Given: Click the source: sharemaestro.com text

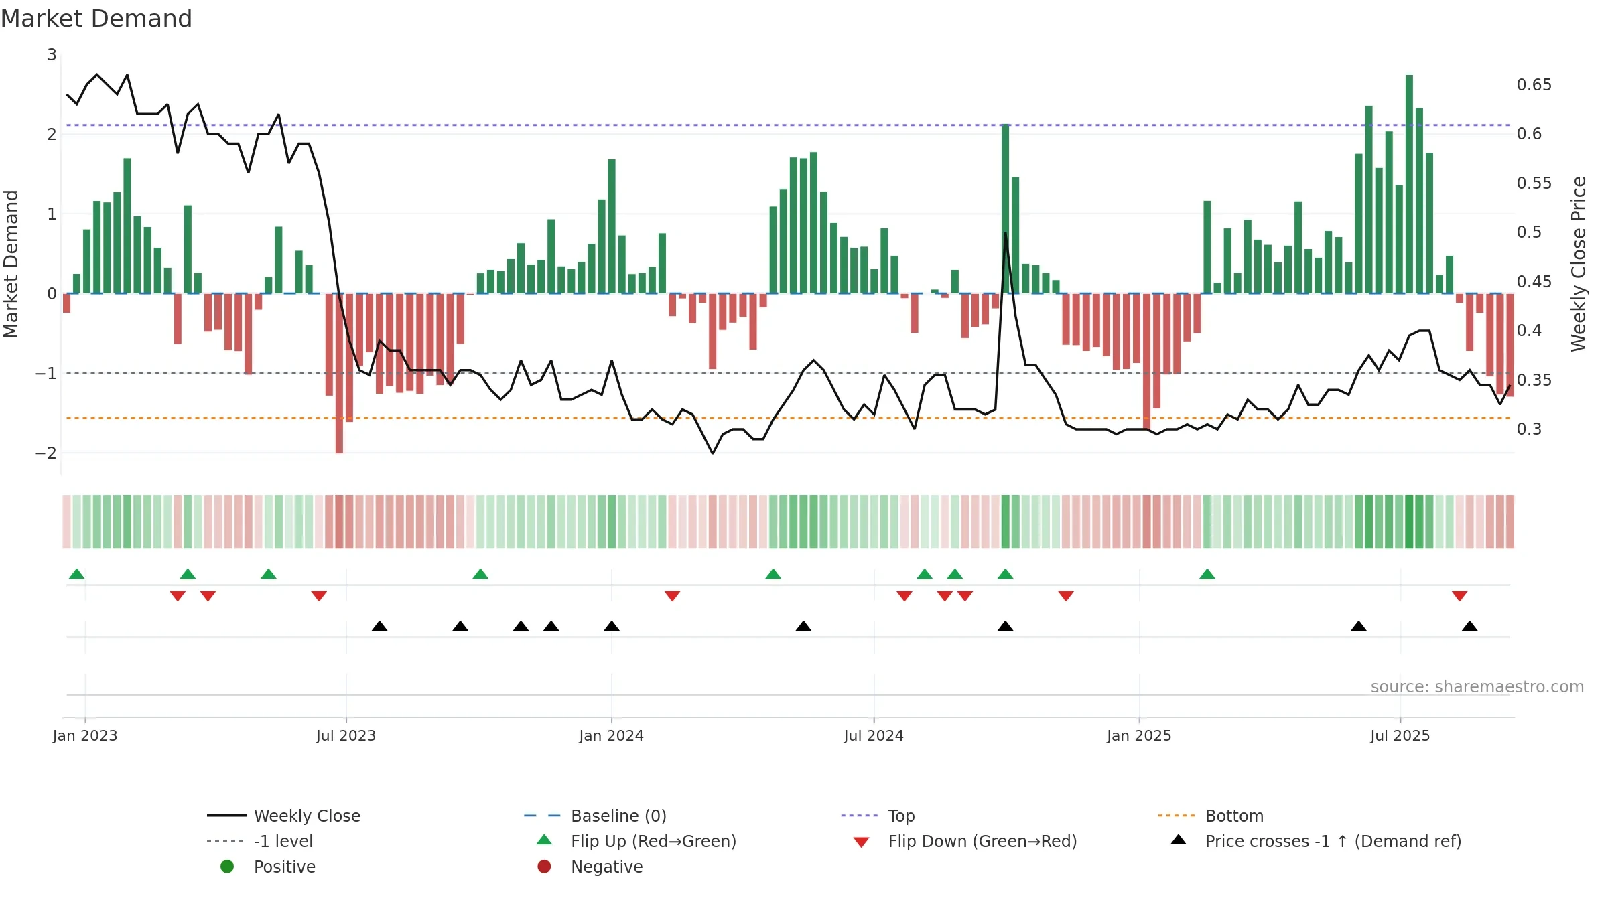Looking at the screenshot, I should tap(1477, 687).
